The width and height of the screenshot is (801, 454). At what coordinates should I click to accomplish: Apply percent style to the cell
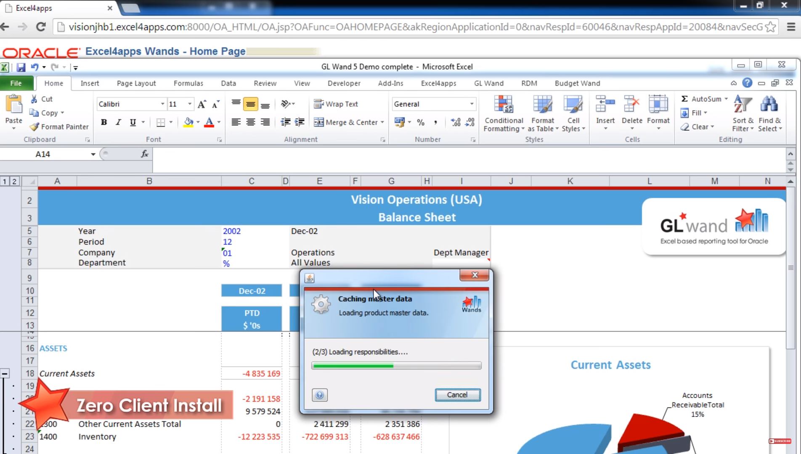(x=421, y=122)
